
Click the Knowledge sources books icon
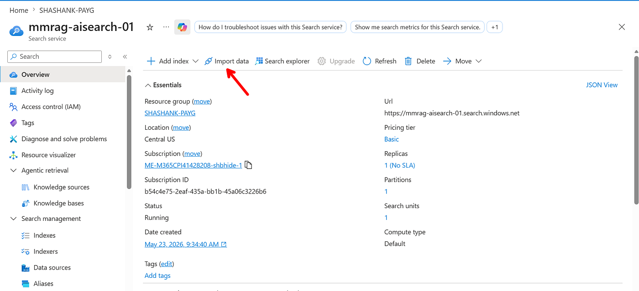(x=26, y=187)
